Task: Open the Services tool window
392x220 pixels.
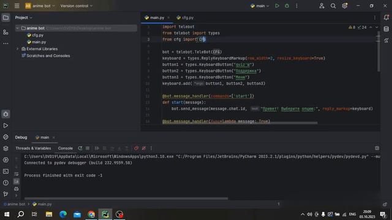Action: [6, 160]
